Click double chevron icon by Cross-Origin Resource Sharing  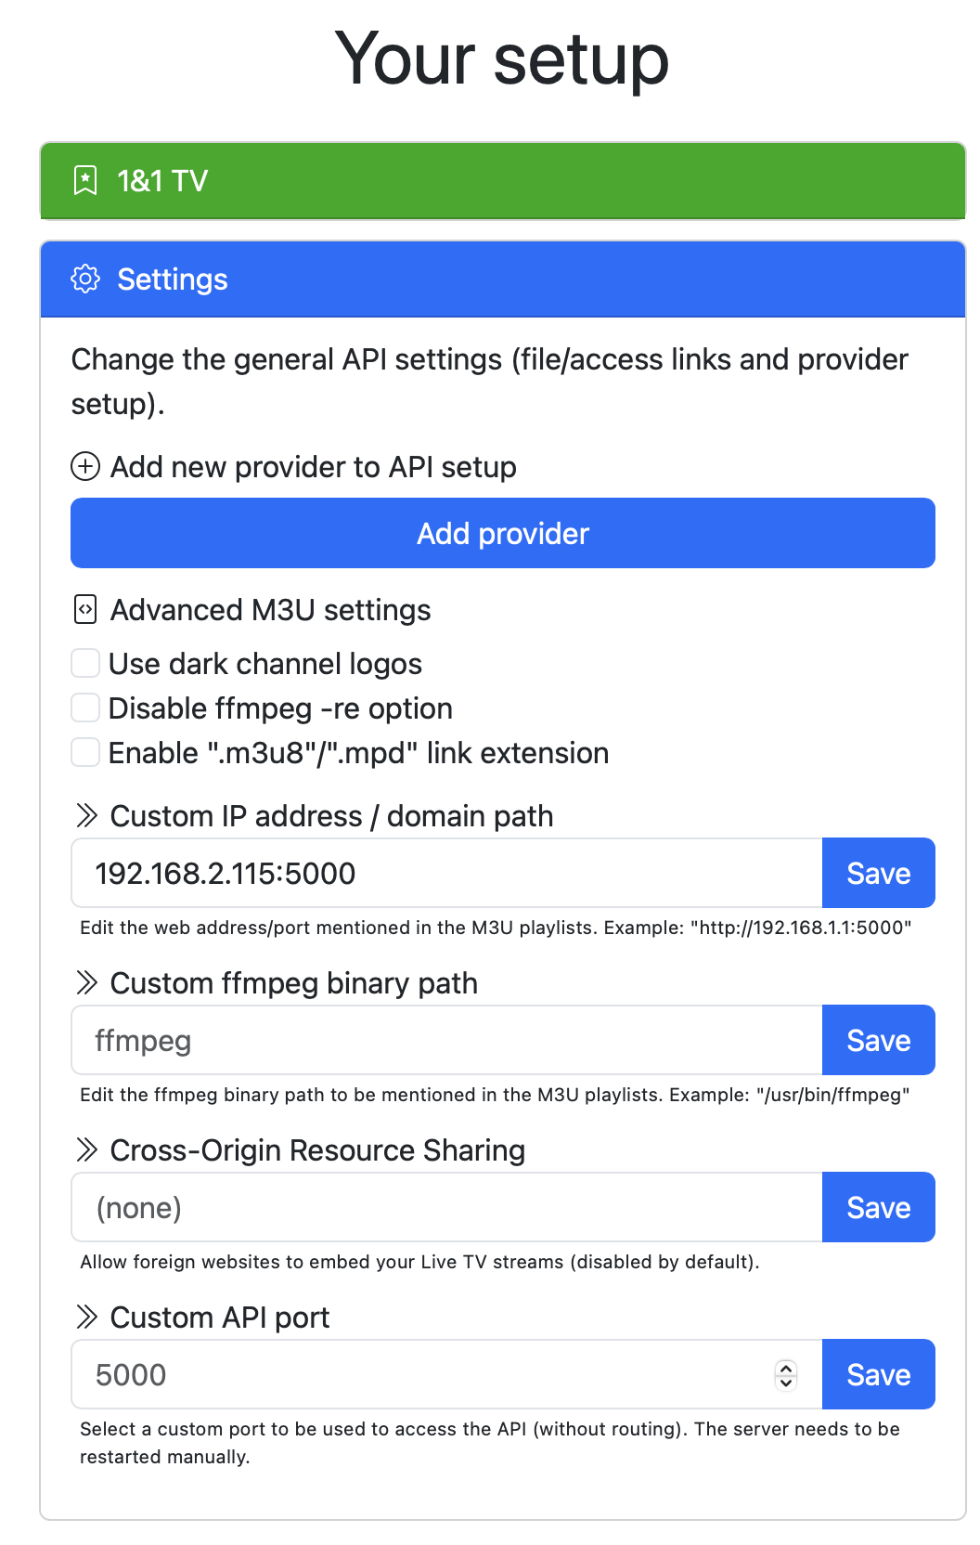coord(86,1149)
